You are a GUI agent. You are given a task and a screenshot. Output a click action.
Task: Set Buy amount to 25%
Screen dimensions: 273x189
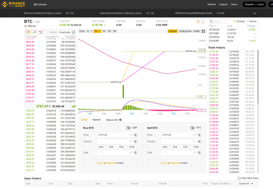[x=101, y=147]
